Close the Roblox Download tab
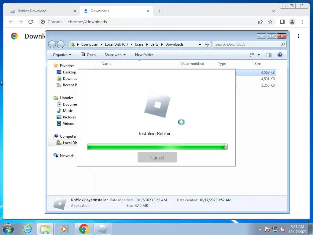 [75, 11]
